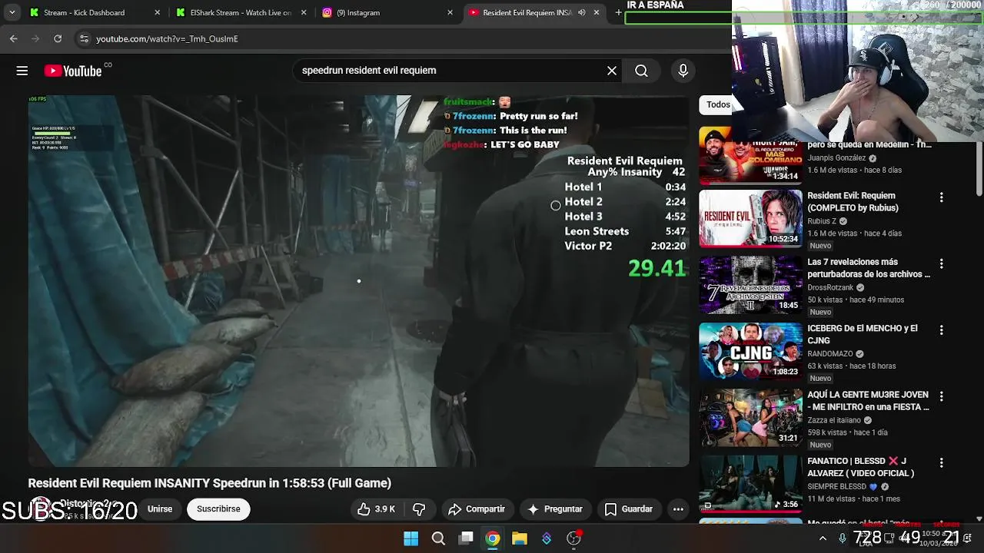
Task: Switch to Chrome in the taskbar
Action: coord(493,538)
